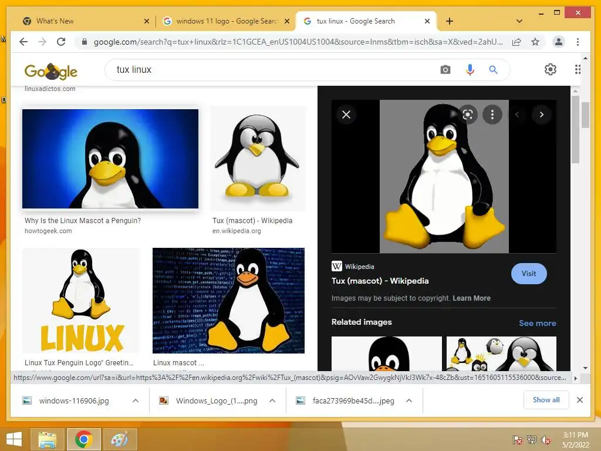Open the Linux mascot code background thumbnail

pos(228,300)
